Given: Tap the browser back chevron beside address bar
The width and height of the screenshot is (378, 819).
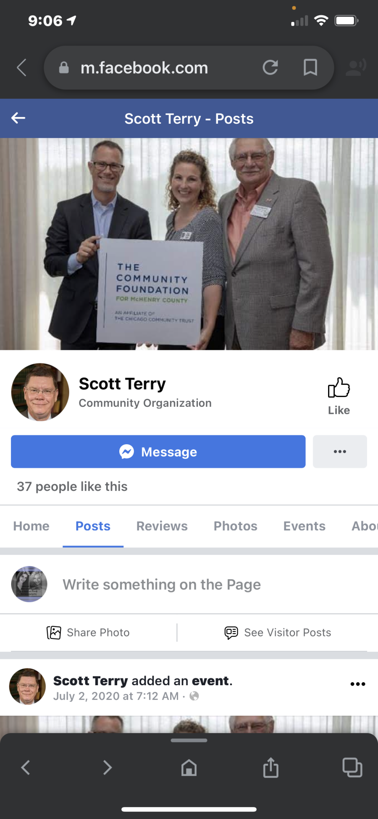Looking at the screenshot, I should (x=21, y=67).
